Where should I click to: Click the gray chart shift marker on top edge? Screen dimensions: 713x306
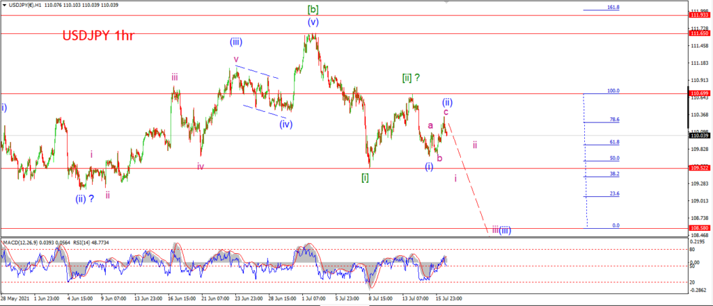point(446,2)
